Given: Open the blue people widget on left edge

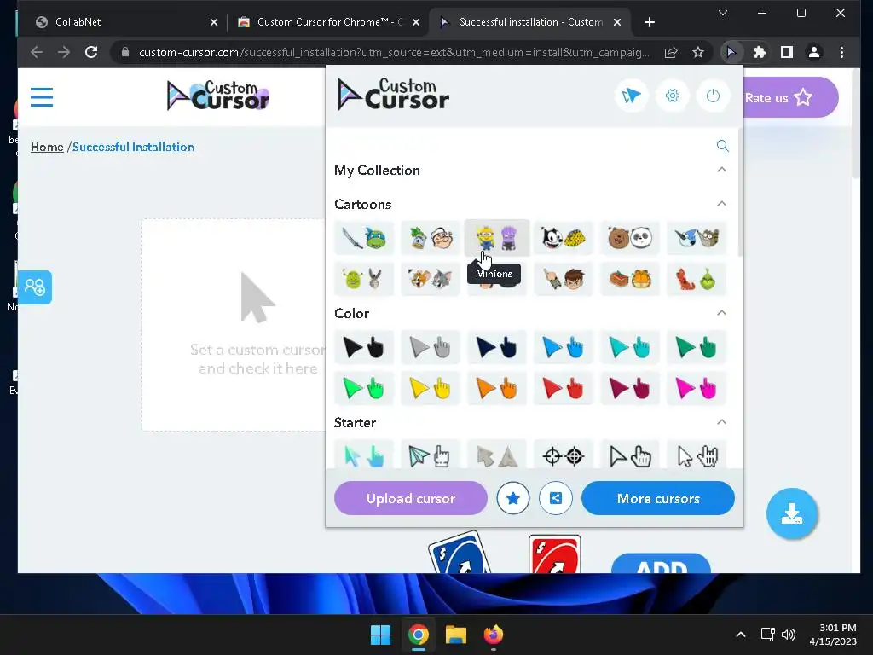Looking at the screenshot, I should coord(34,287).
